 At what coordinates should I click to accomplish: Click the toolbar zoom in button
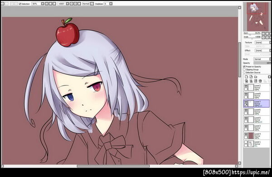click(50, 4)
